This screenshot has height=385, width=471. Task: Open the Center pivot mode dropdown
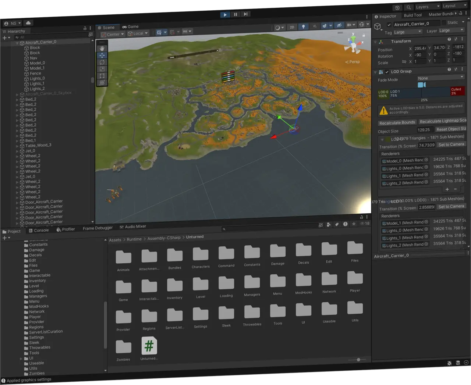pyautogui.click(x=113, y=34)
